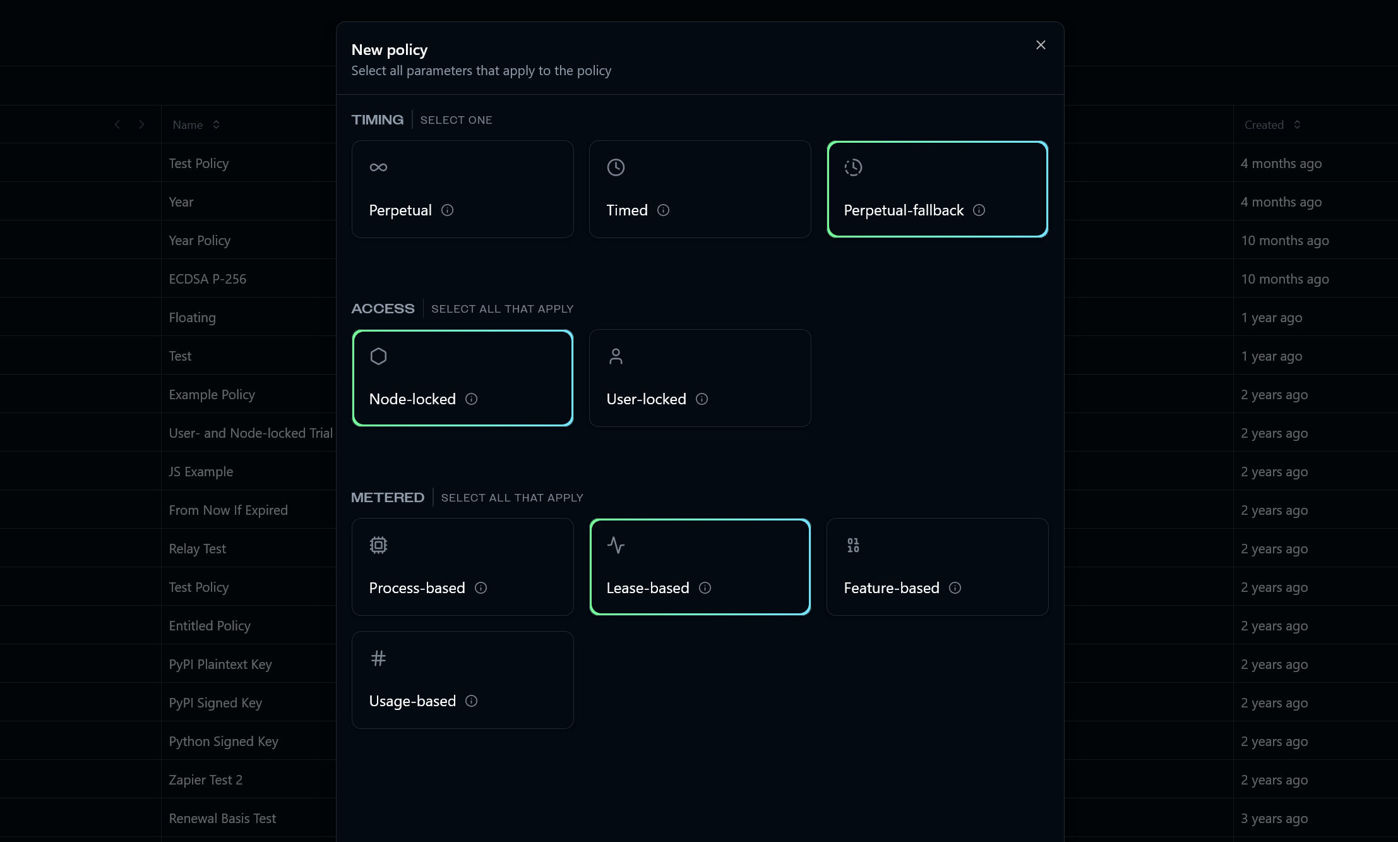Click the Process-based CPU chip icon
Image resolution: width=1398 pixels, height=842 pixels.
click(378, 545)
